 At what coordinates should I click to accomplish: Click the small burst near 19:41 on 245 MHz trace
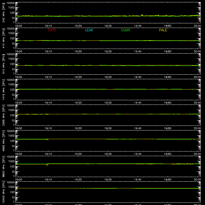pos(142,15)
